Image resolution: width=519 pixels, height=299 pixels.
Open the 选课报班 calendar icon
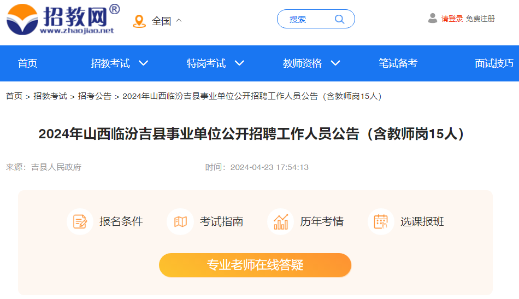tap(381, 221)
